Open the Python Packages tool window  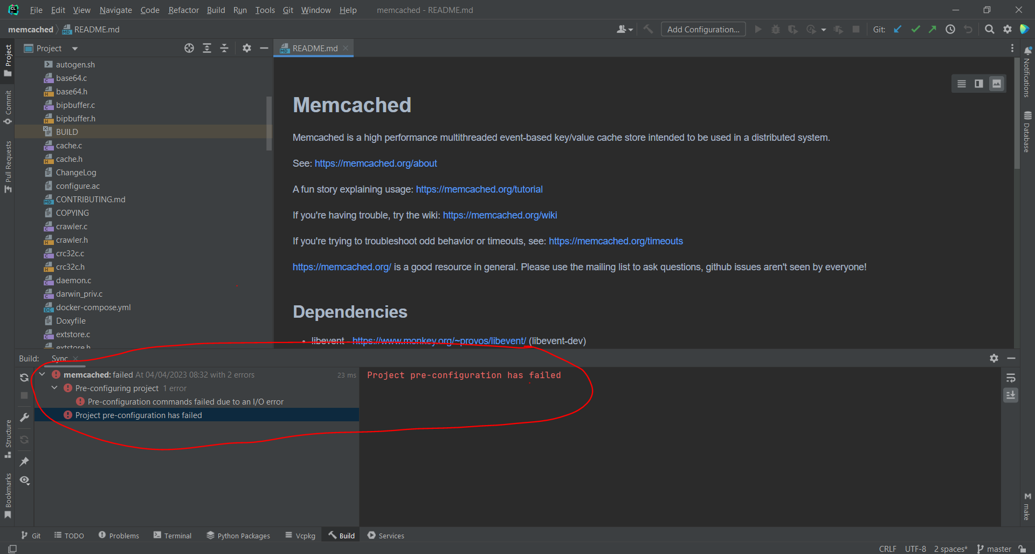click(x=238, y=536)
